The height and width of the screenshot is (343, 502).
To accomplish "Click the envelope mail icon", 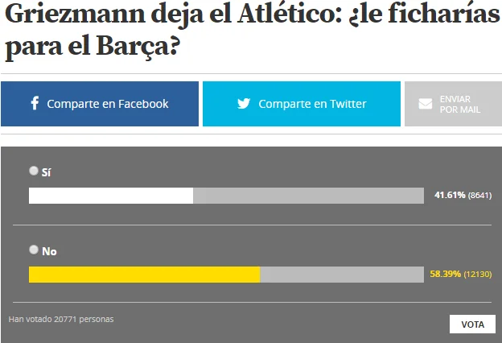I will click(426, 104).
